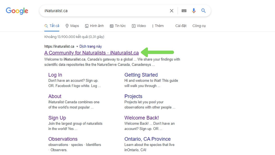
Task: Switch to the Maps tab
Action: (x=72, y=26)
